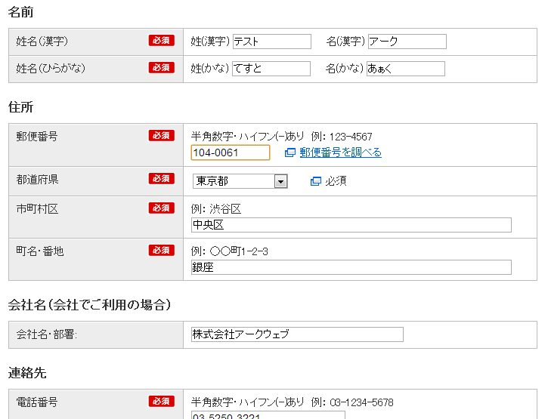
Task: Click the red 必須 badge in 郵便番号 row
Action: [x=161, y=136]
